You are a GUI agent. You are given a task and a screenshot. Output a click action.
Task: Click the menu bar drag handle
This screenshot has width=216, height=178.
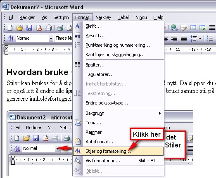point(5,17)
